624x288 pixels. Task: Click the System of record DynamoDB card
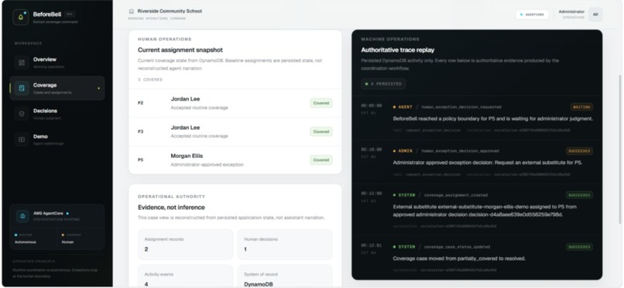tap(285, 276)
